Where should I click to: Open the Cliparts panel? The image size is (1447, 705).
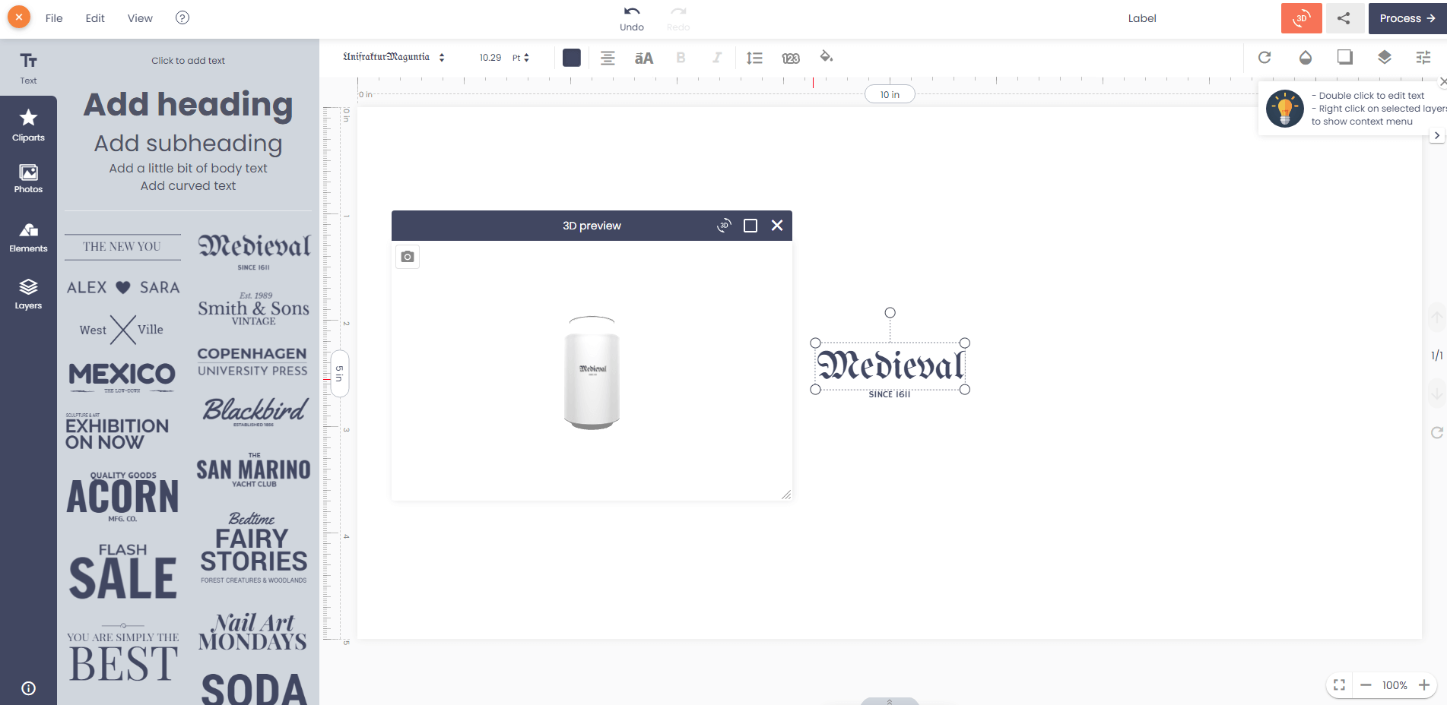click(x=28, y=125)
